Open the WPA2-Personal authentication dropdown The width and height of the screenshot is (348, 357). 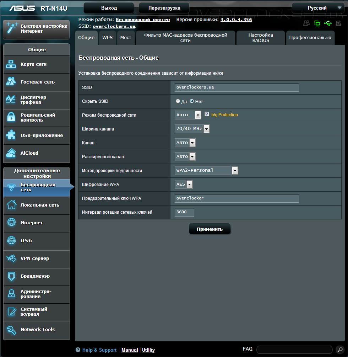(x=206, y=170)
